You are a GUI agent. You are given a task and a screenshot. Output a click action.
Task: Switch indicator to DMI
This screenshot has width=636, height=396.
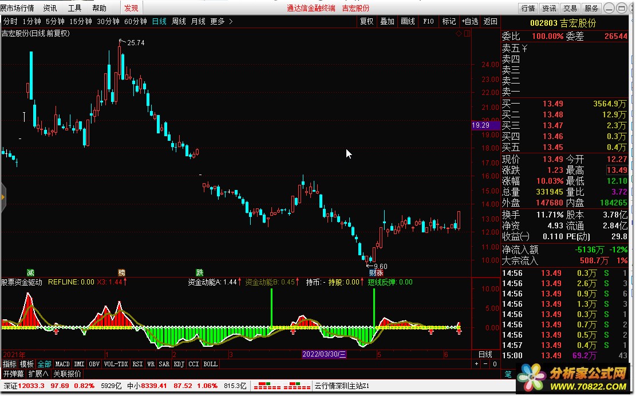79,364
